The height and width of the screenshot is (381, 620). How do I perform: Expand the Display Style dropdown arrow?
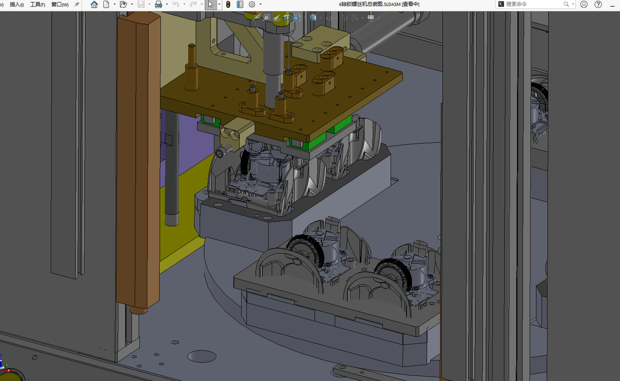[321, 18]
